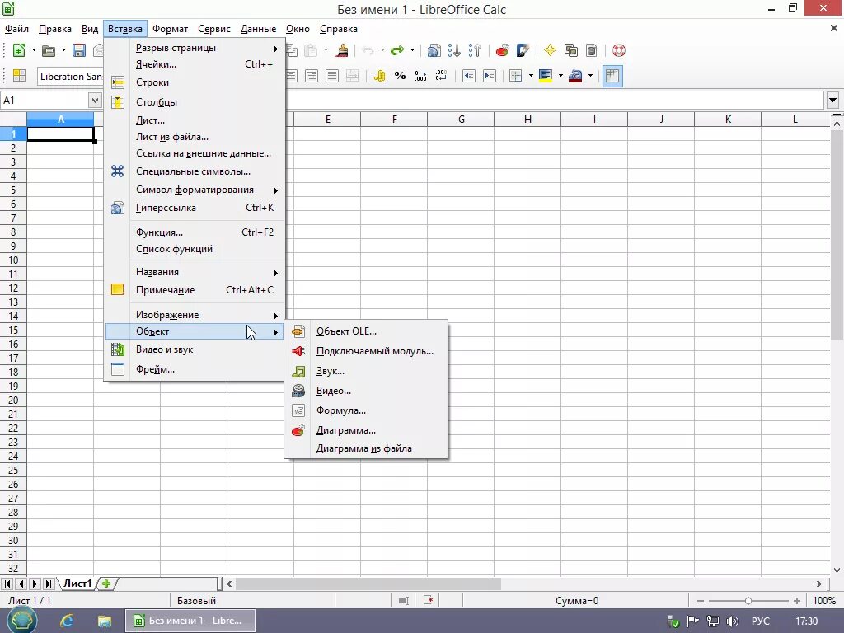The width and height of the screenshot is (844, 633).
Task: Click the Increase indent icon
Action: [x=490, y=76]
